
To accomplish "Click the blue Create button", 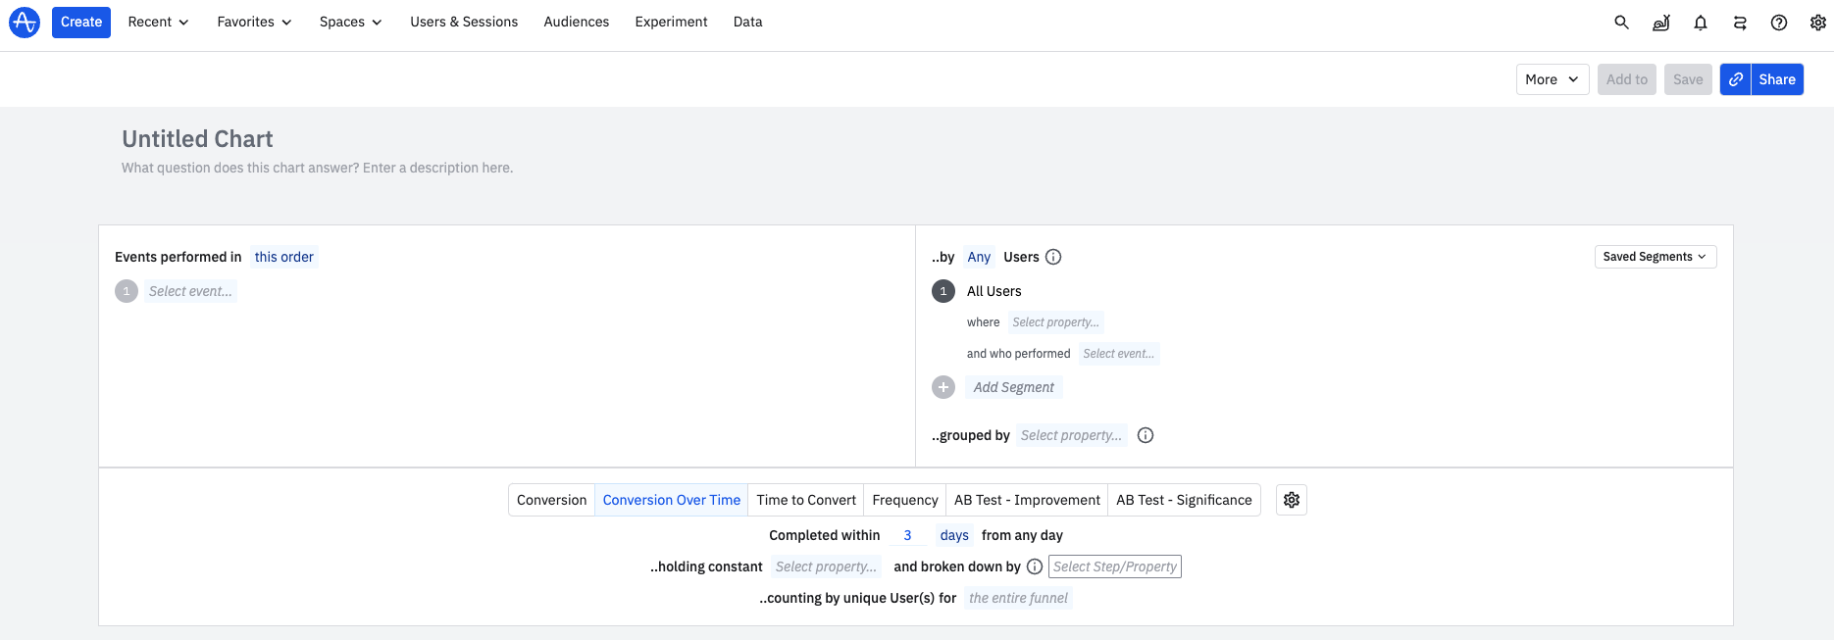I will [x=81, y=22].
